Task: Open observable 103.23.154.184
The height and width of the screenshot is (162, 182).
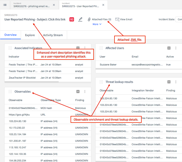Action: 17,134
